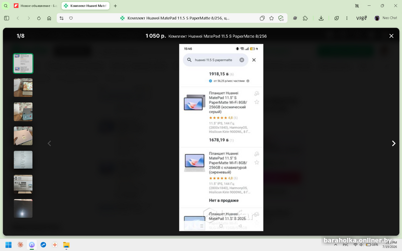Open VPN control in toolbar
Image resolution: width=402 pixels, height=251 pixels.
coord(361,18)
